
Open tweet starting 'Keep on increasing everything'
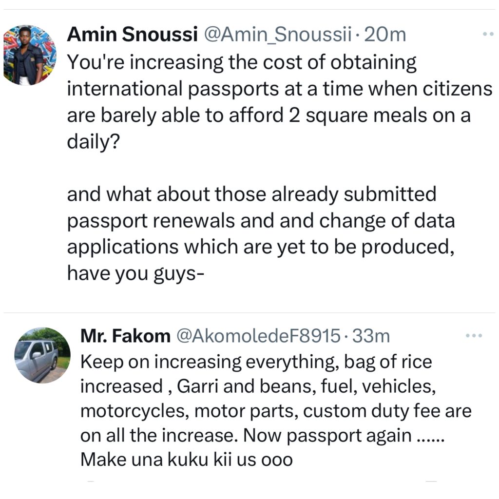click(x=256, y=362)
